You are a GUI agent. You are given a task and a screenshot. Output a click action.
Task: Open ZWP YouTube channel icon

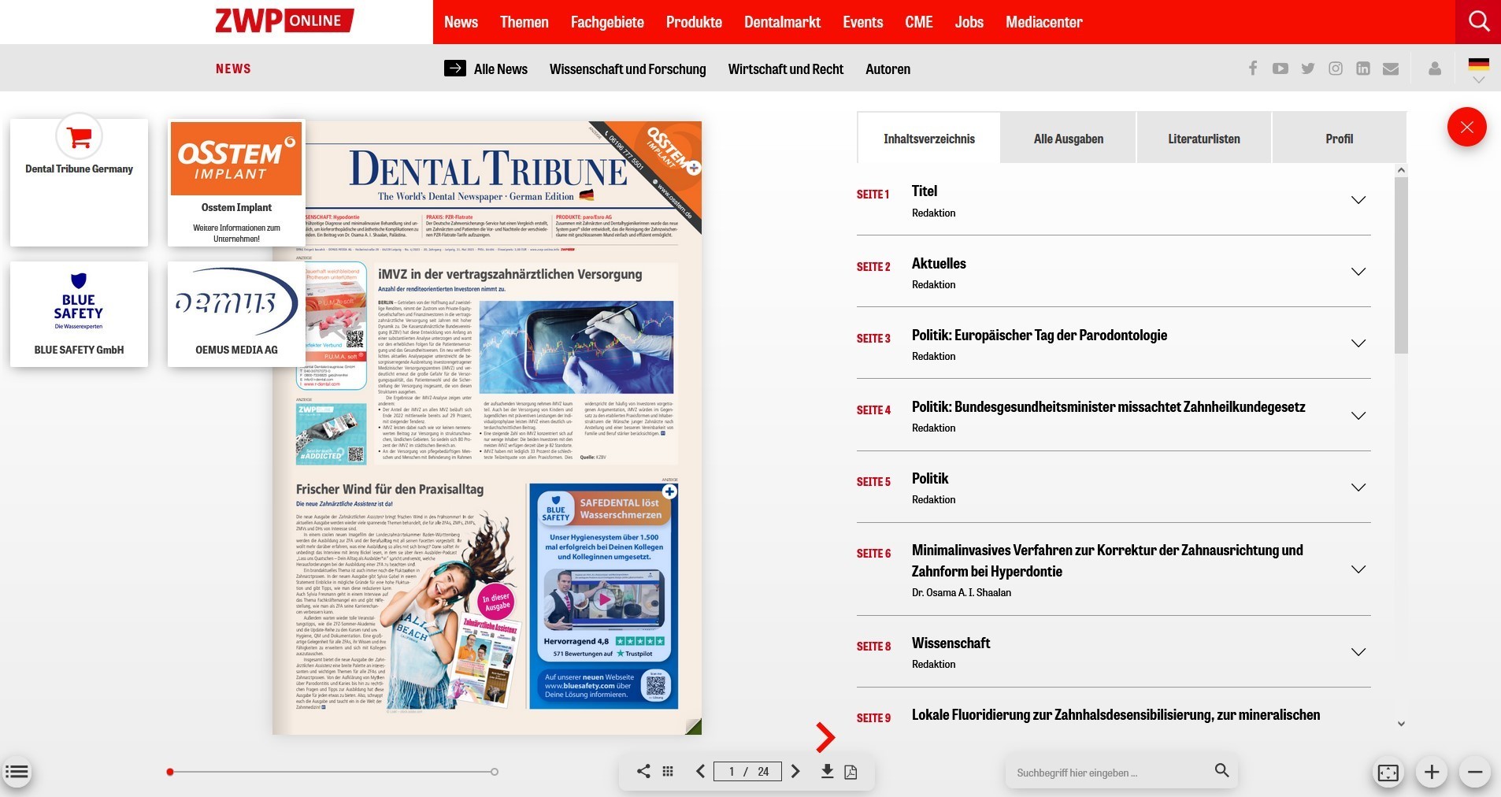[1280, 69]
